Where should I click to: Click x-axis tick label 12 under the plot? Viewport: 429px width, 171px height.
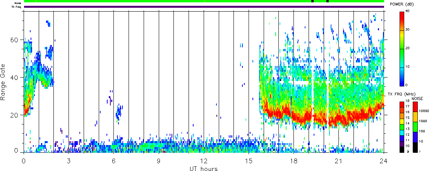click(204, 161)
